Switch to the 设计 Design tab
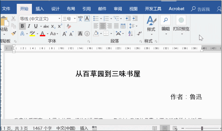 pos(55,9)
